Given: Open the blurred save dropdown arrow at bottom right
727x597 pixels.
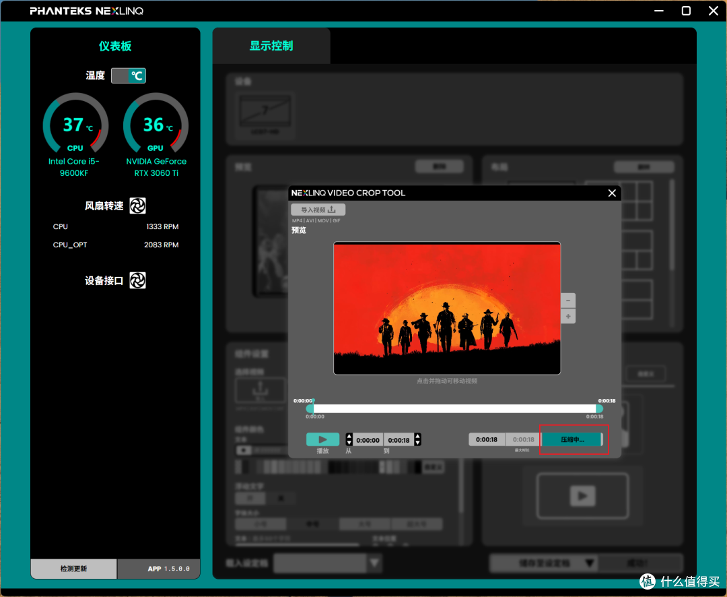Looking at the screenshot, I should [x=590, y=563].
